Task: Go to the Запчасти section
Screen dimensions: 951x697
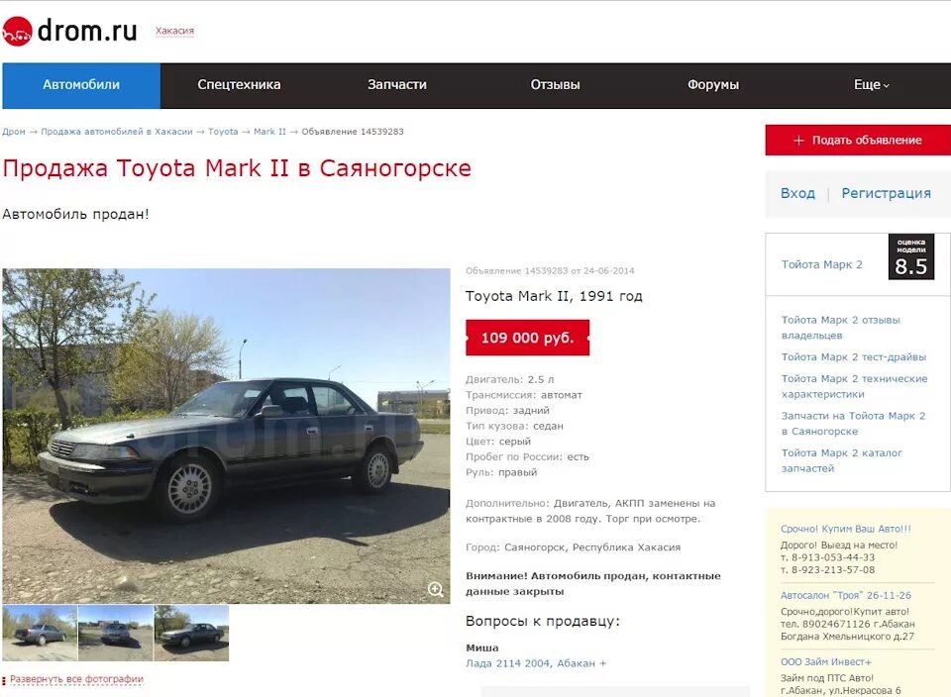Action: click(397, 85)
